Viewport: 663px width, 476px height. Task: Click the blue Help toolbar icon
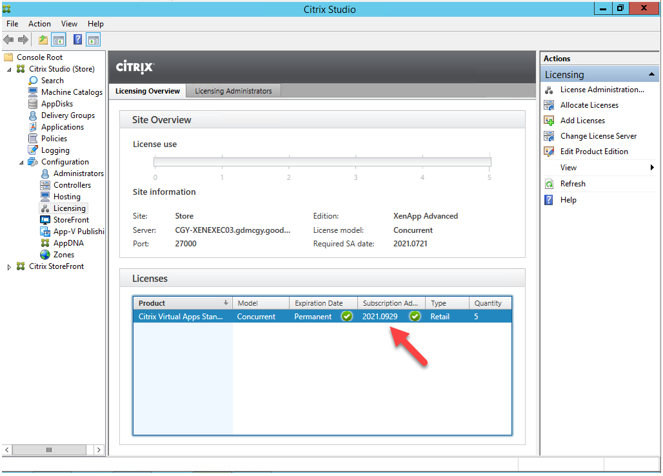tap(78, 40)
